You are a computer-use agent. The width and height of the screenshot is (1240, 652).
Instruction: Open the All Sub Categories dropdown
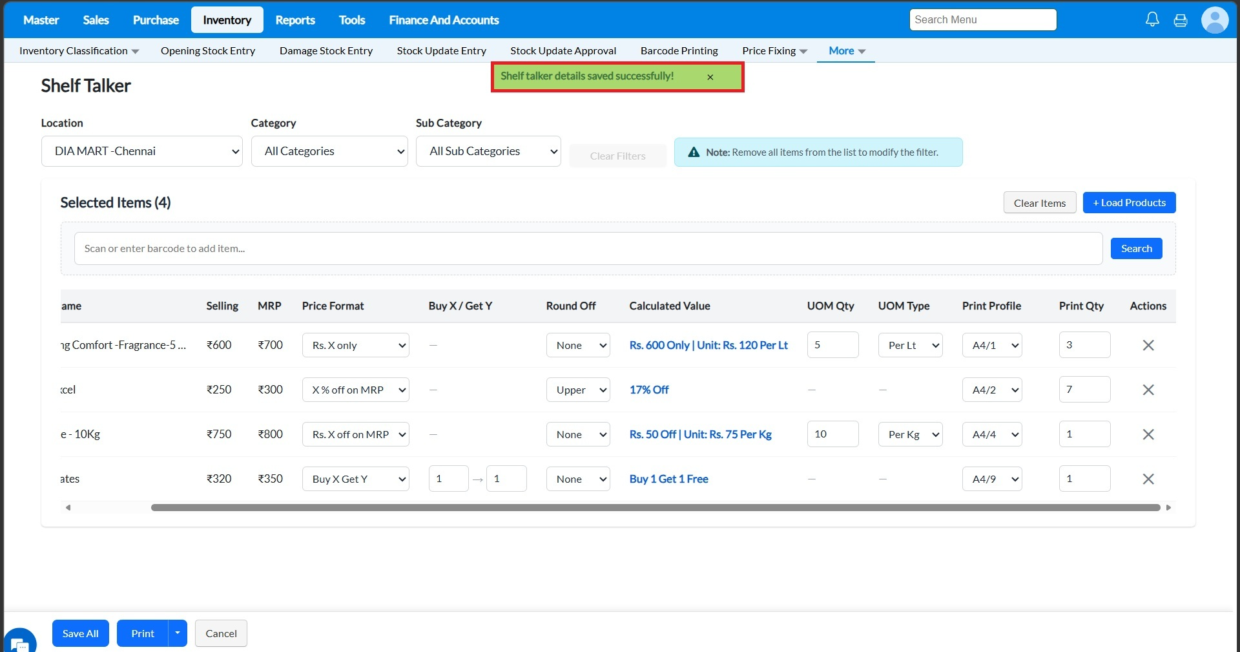point(488,151)
